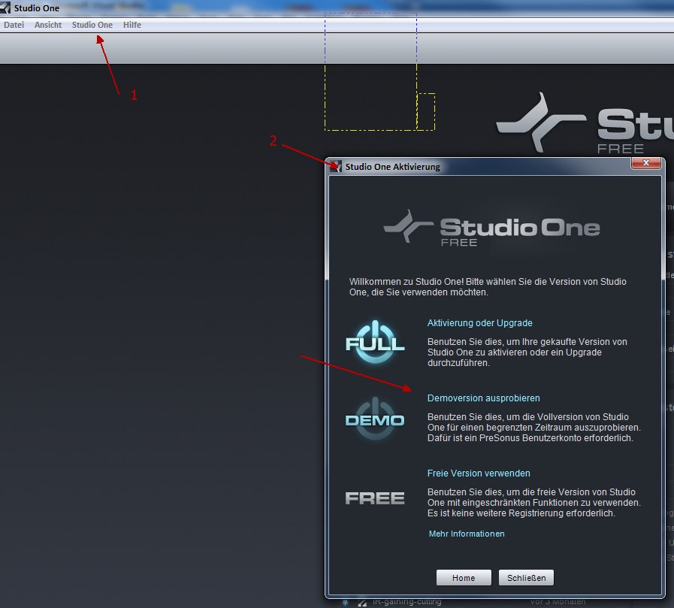
Task: Click the Aktivierung oder Upgrade link
Action: [479, 323]
